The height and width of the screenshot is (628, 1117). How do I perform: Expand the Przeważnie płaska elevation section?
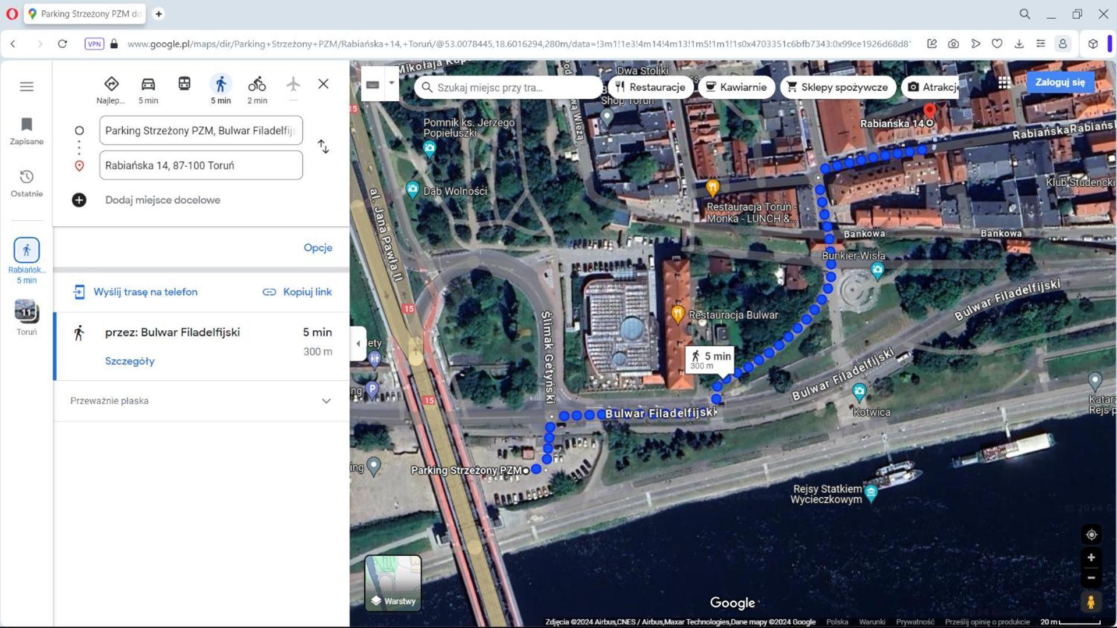coord(201,401)
